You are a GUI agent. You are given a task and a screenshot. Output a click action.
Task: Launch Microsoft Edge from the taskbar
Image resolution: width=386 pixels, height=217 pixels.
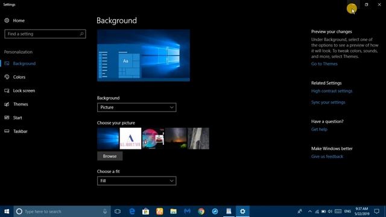[x=132, y=212]
